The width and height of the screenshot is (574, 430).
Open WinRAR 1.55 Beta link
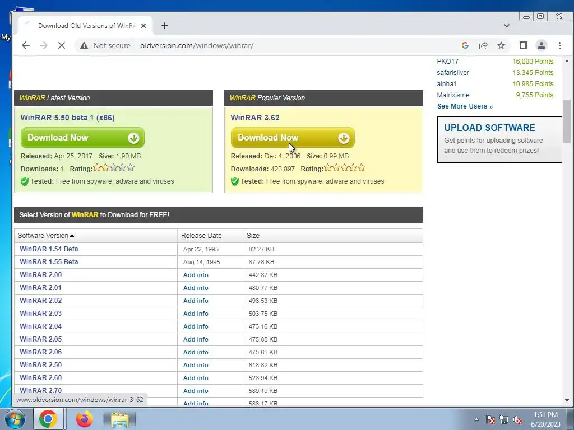point(49,262)
